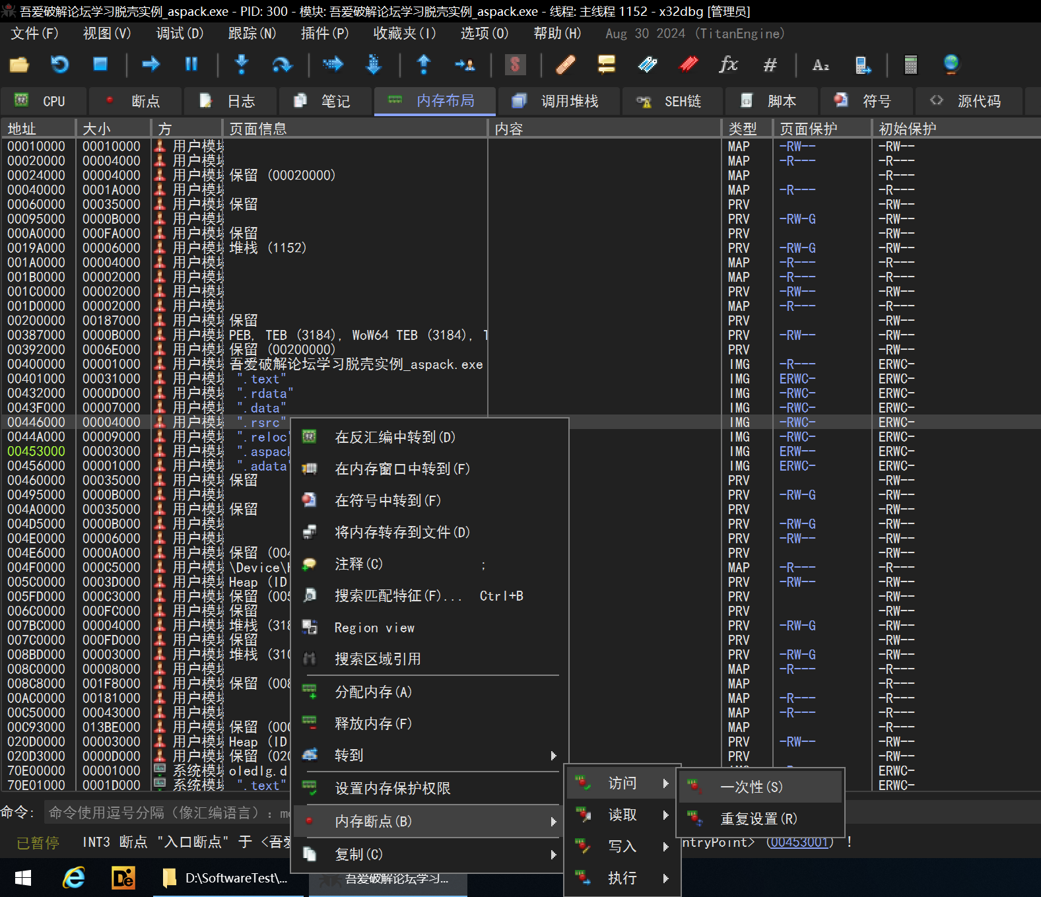This screenshot has height=897, width=1041.
Task: Select 一次性(S) from the access submenu
Action: pyautogui.click(x=751, y=787)
